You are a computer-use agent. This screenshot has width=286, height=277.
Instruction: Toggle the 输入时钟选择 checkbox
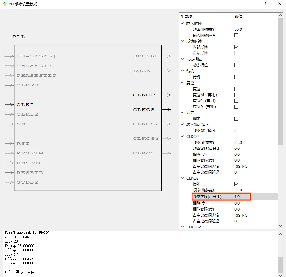tap(236, 35)
